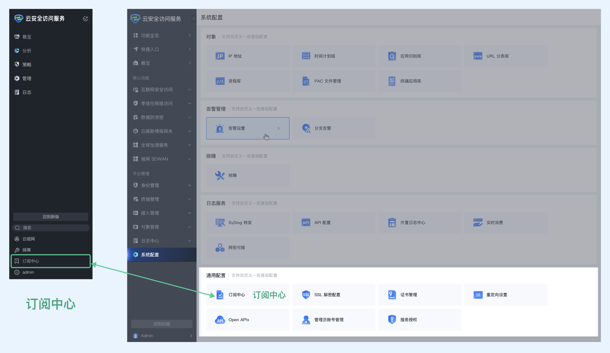Click the SSL decryption shield icon
The height and width of the screenshot is (353, 610).
306,295
